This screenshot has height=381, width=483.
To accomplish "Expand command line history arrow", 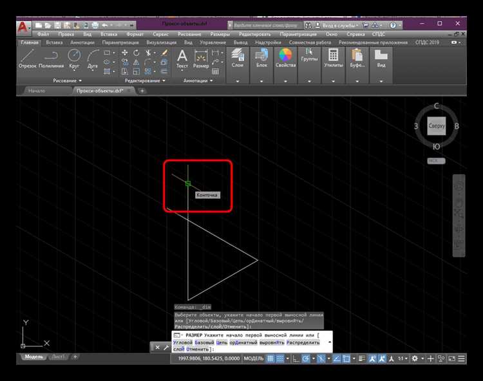I will tap(330, 342).
